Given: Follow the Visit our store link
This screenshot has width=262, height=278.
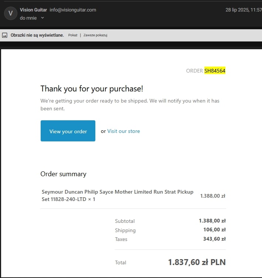Looking at the screenshot, I should pos(123,131).
